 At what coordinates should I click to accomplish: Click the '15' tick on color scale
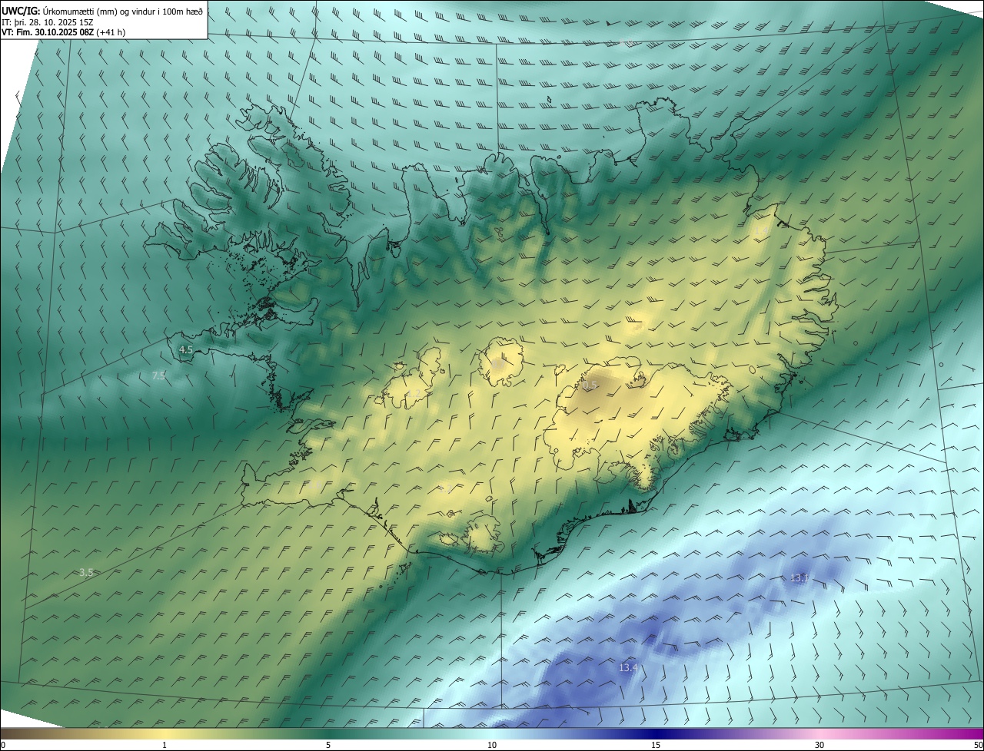656,745
